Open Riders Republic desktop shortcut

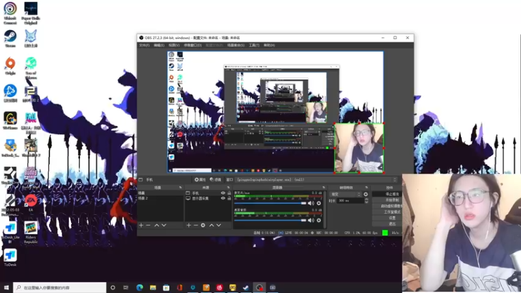[31, 232]
